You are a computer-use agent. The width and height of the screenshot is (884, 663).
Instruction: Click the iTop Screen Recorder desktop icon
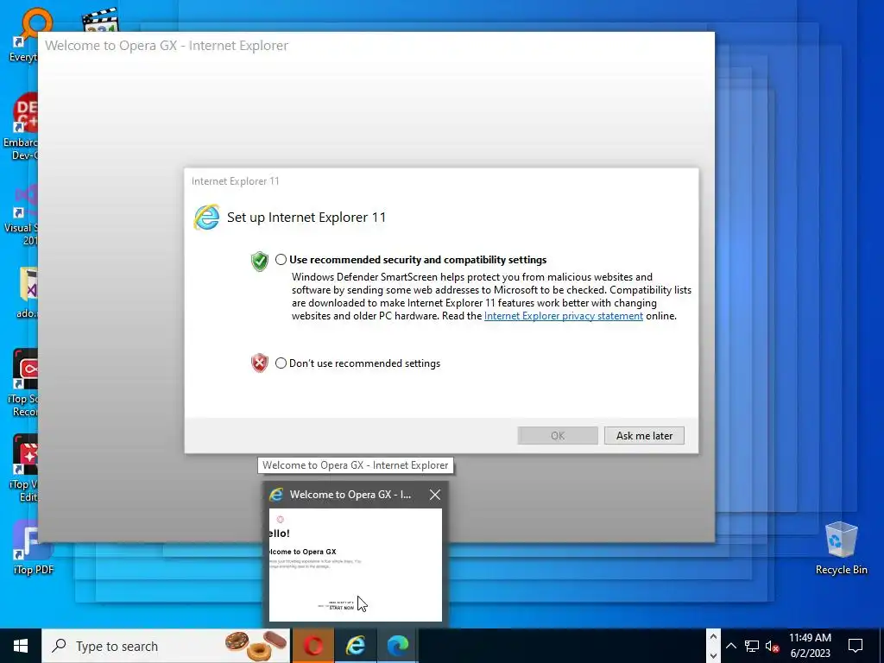point(25,383)
